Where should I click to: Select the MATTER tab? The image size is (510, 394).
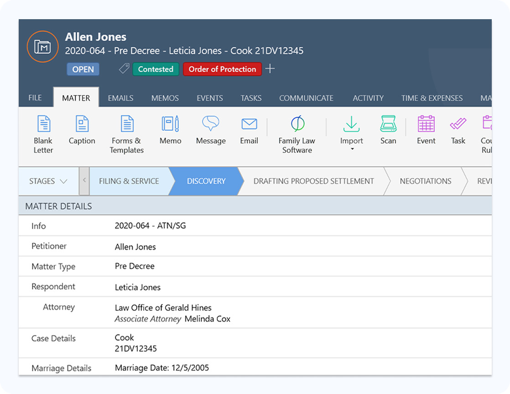[76, 98]
